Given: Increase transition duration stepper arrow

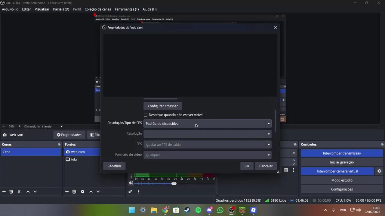Looking at the screenshot, I should click(x=294, y=160).
